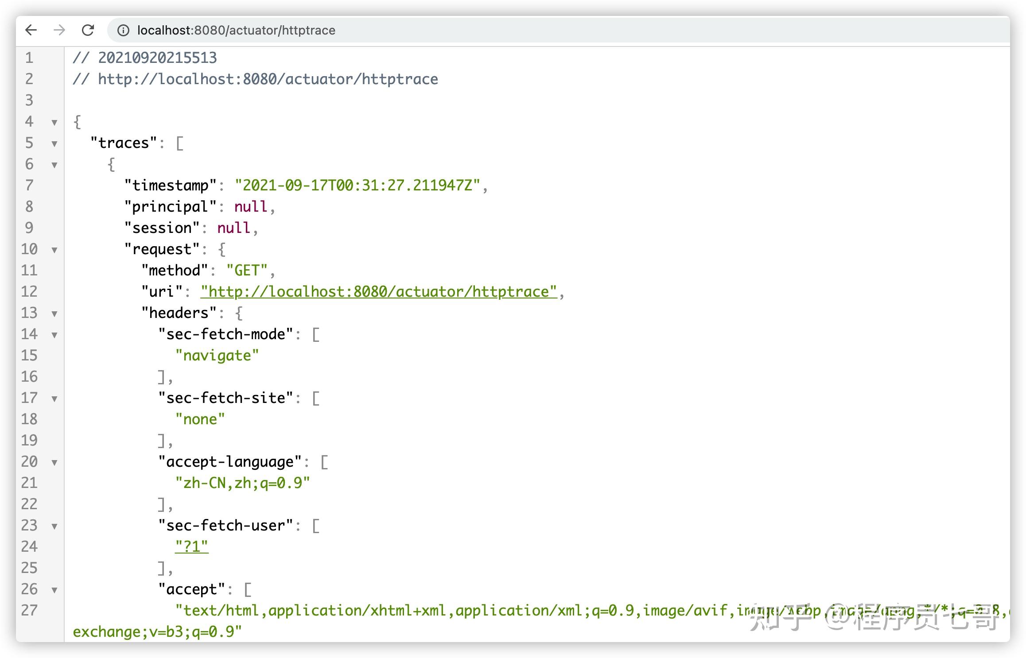Open the uri httptrace link
The image size is (1026, 658).
(x=379, y=292)
